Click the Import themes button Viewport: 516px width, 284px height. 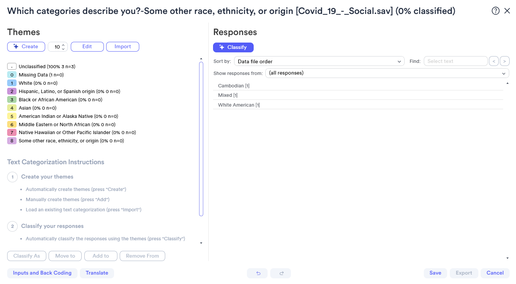coord(123,47)
